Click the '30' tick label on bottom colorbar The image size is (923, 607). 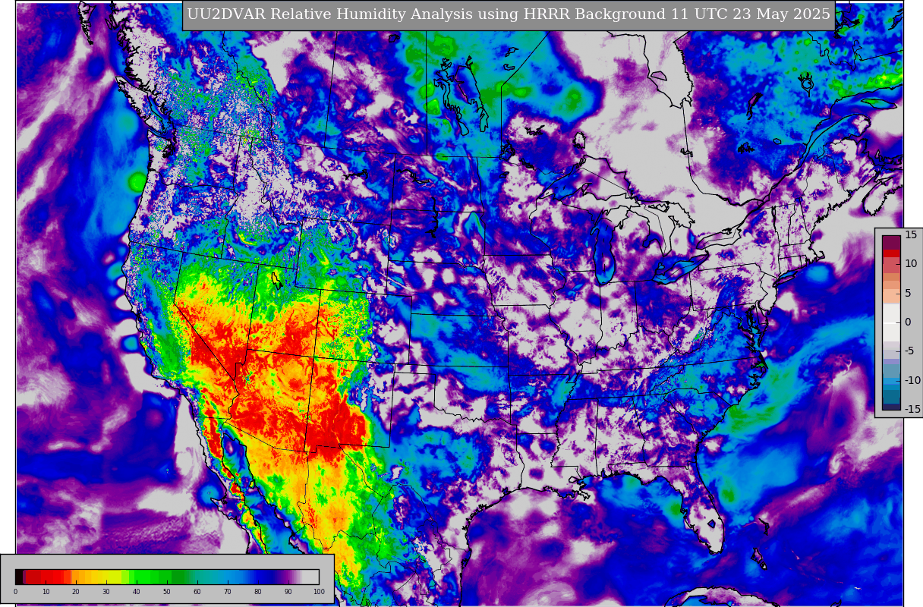(106, 592)
